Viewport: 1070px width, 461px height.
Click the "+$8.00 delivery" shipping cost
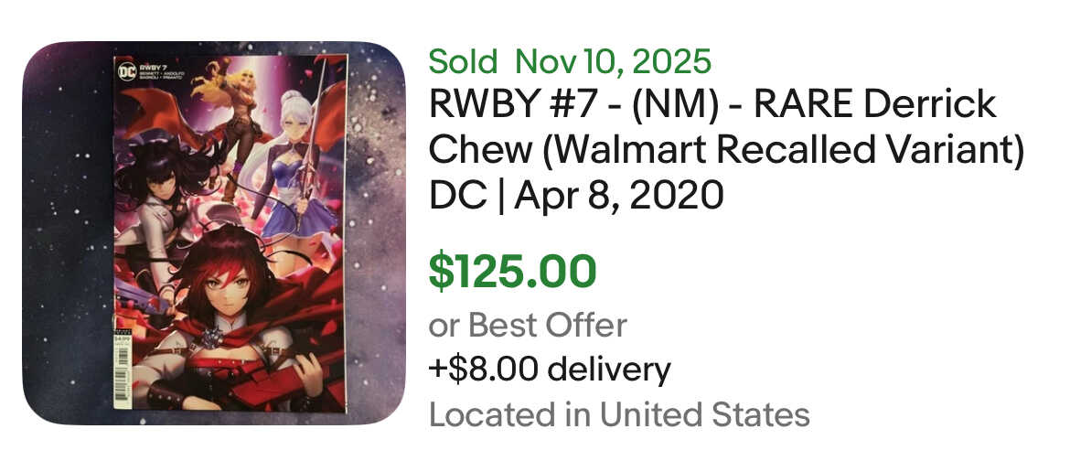click(x=550, y=370)
